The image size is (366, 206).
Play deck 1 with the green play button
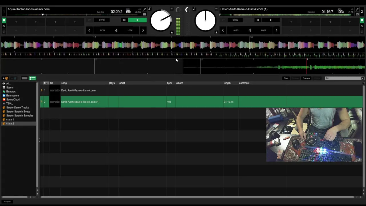137,20
